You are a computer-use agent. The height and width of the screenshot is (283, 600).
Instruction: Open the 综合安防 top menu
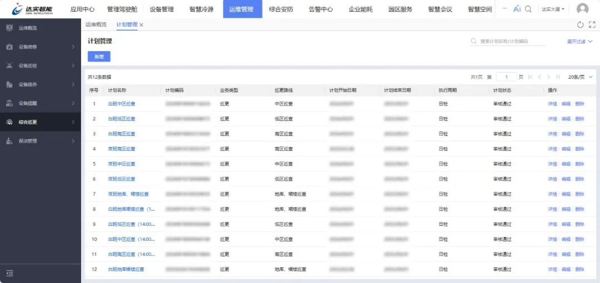click(x=281, y=9)
